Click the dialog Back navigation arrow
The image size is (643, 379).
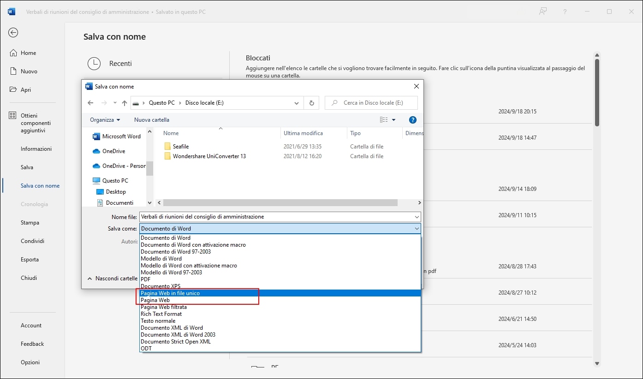coord(90,103)
